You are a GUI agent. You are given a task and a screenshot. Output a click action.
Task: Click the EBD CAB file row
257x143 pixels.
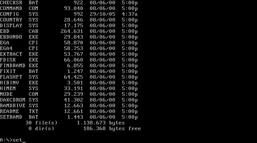pyautogui.click(x=69, y=31)
